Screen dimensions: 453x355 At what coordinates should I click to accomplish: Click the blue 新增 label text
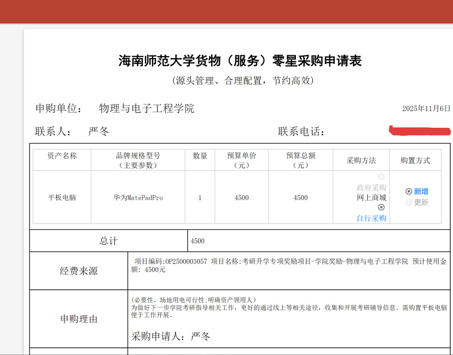pos(421,192)
